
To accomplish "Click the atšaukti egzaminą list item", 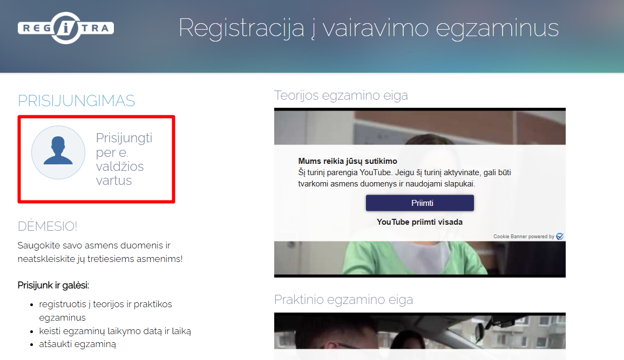I will click(x=77, y=344).
